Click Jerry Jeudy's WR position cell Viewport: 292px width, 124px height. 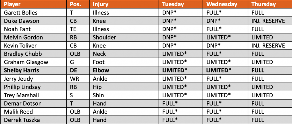point(74,78)
